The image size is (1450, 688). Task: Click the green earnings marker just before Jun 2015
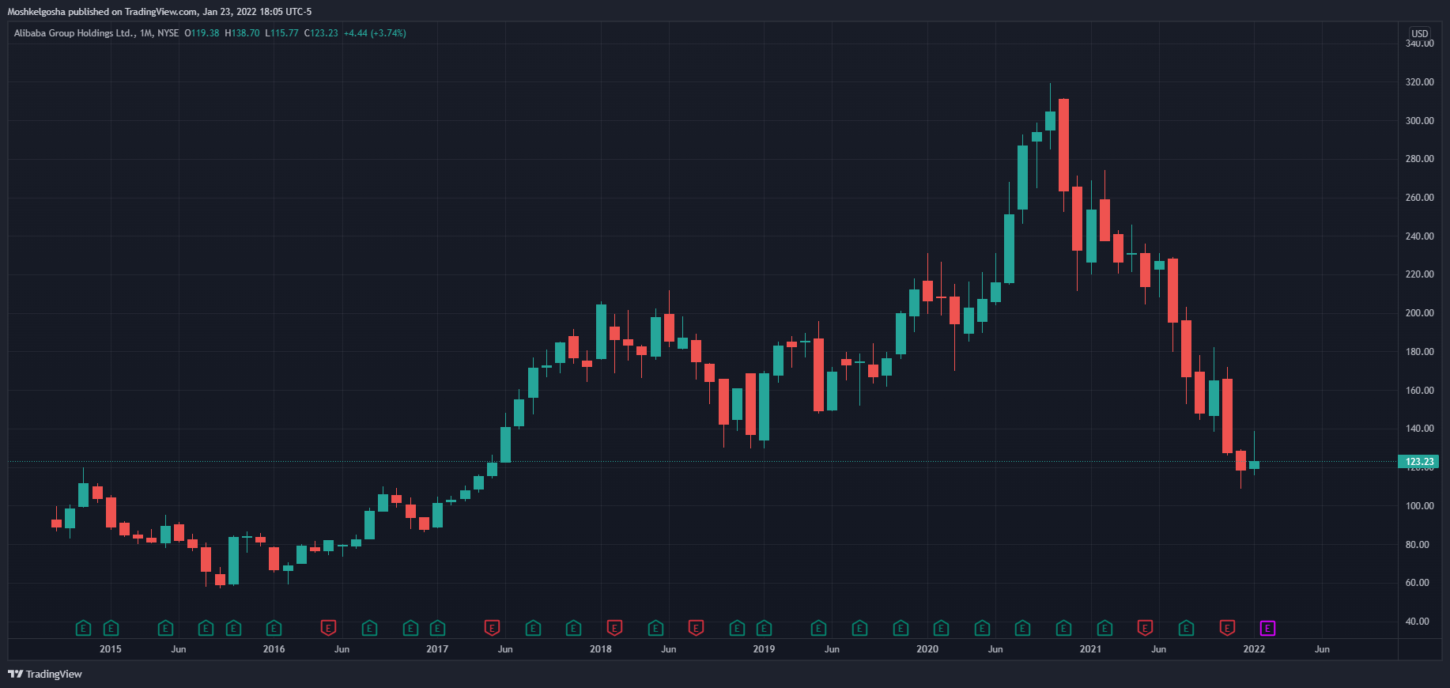(x=165, y=629)
